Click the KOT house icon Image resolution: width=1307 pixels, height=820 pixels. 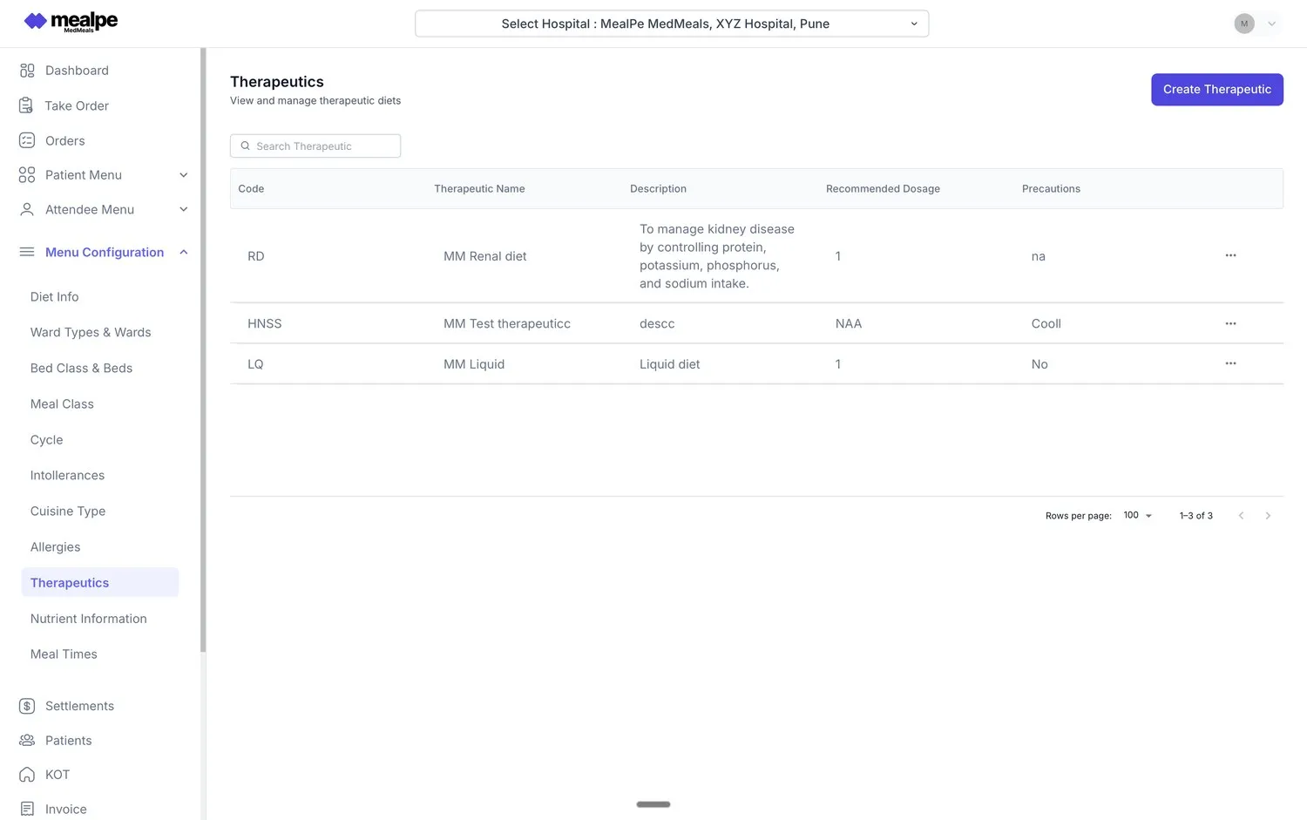(27, 775)
